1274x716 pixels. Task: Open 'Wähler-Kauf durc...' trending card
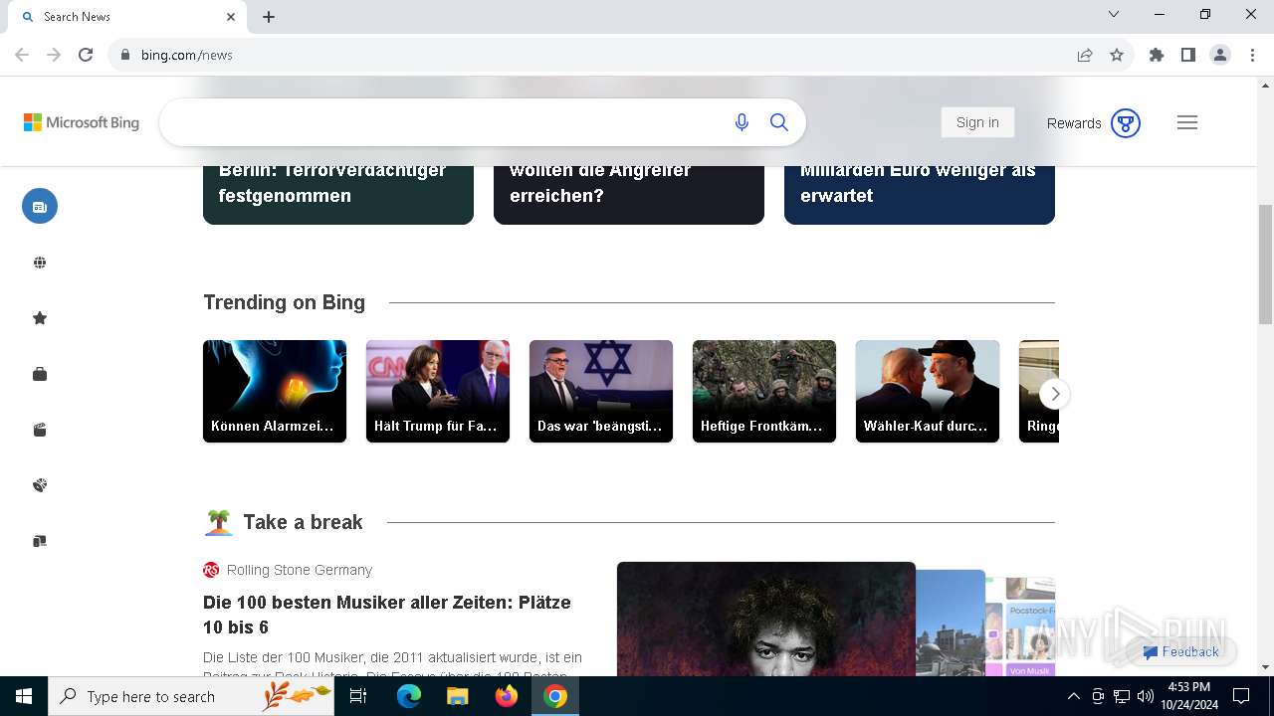point(928,391)
